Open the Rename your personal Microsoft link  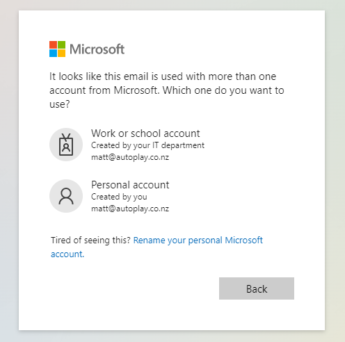point(198,241)
